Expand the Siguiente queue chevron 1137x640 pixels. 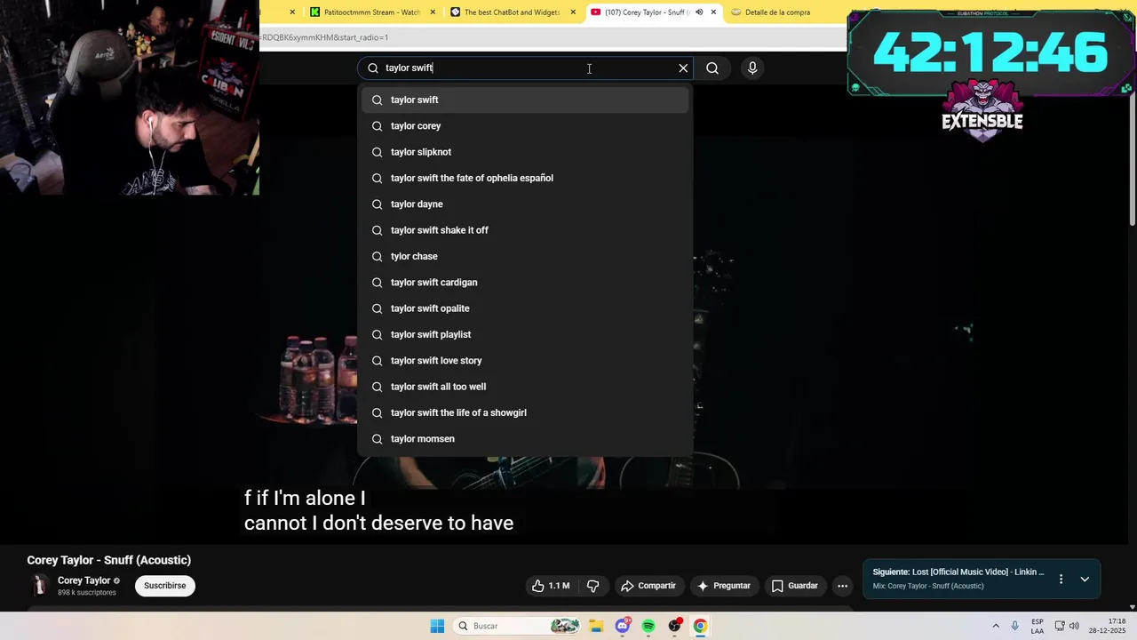pos(1085,579)
